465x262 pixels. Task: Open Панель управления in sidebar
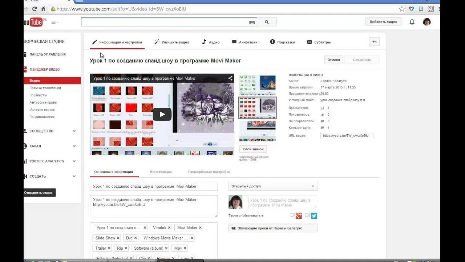[48, 54]
